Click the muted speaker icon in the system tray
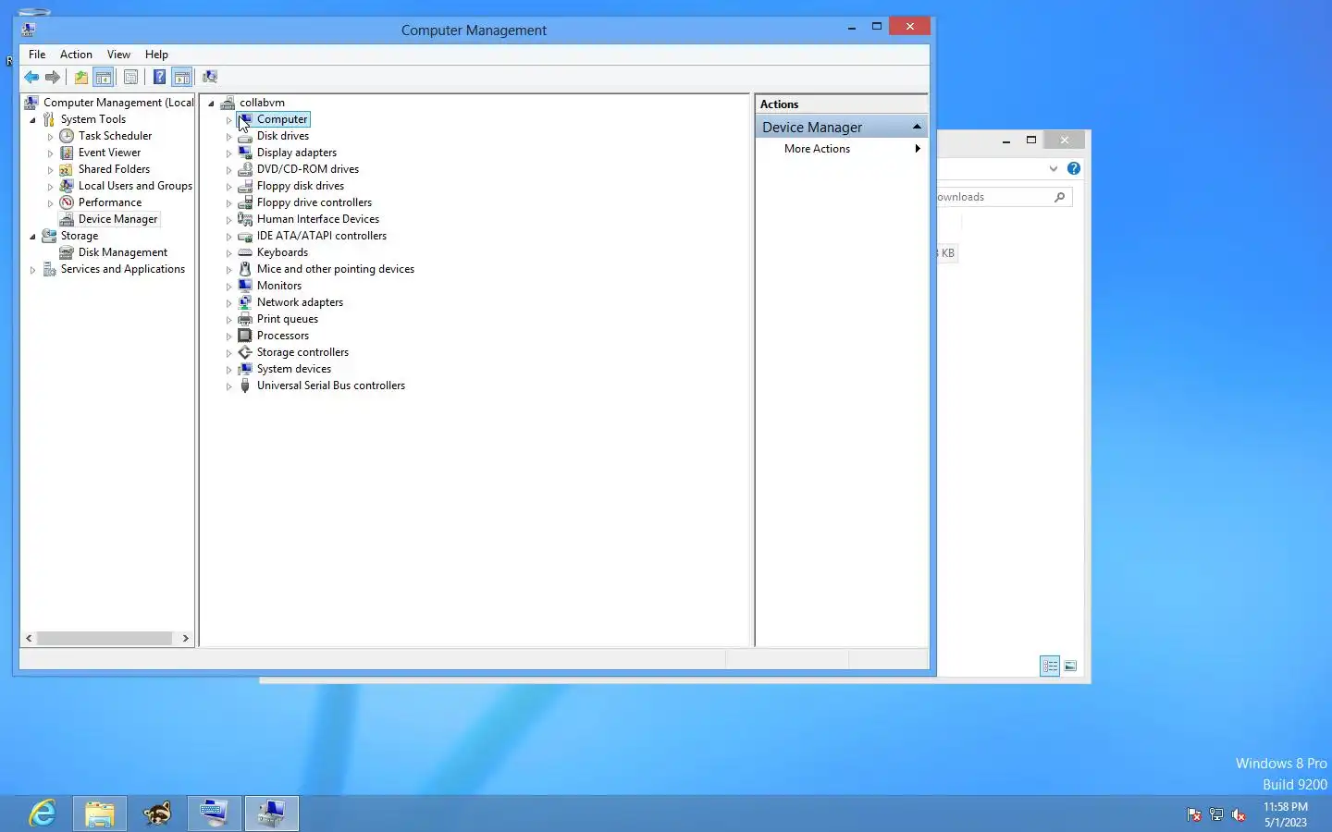The image size is (1332, 832). click(x=1239, y=814)
